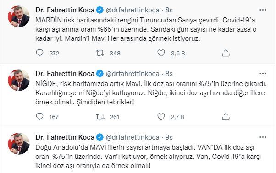Retweet the NİĞDE tweet with 261 retweets
276x173 pixels.
tap(100, 117)
